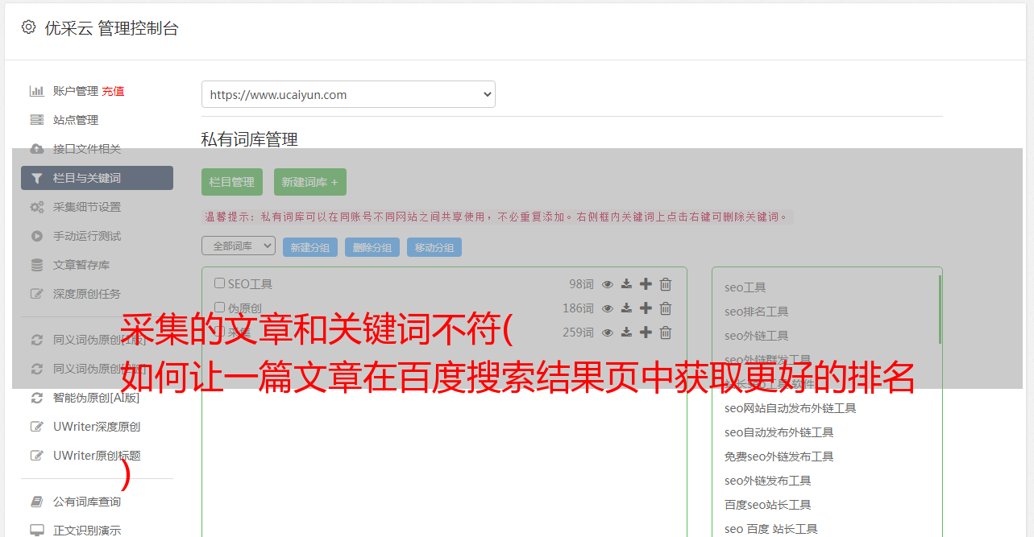Select keyword seo外链发布工具
The height and width of the screenshot is (537, 1034).
click(x=767, y=481)
